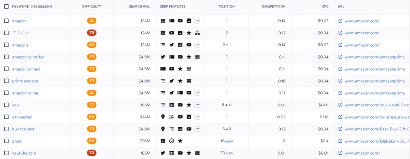Select all rows with the header checkbox
This screenshot has width=410, height=159.
coord(6,6)
